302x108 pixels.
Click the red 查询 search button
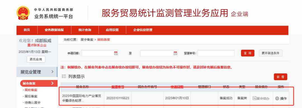[x=247, y=53]
